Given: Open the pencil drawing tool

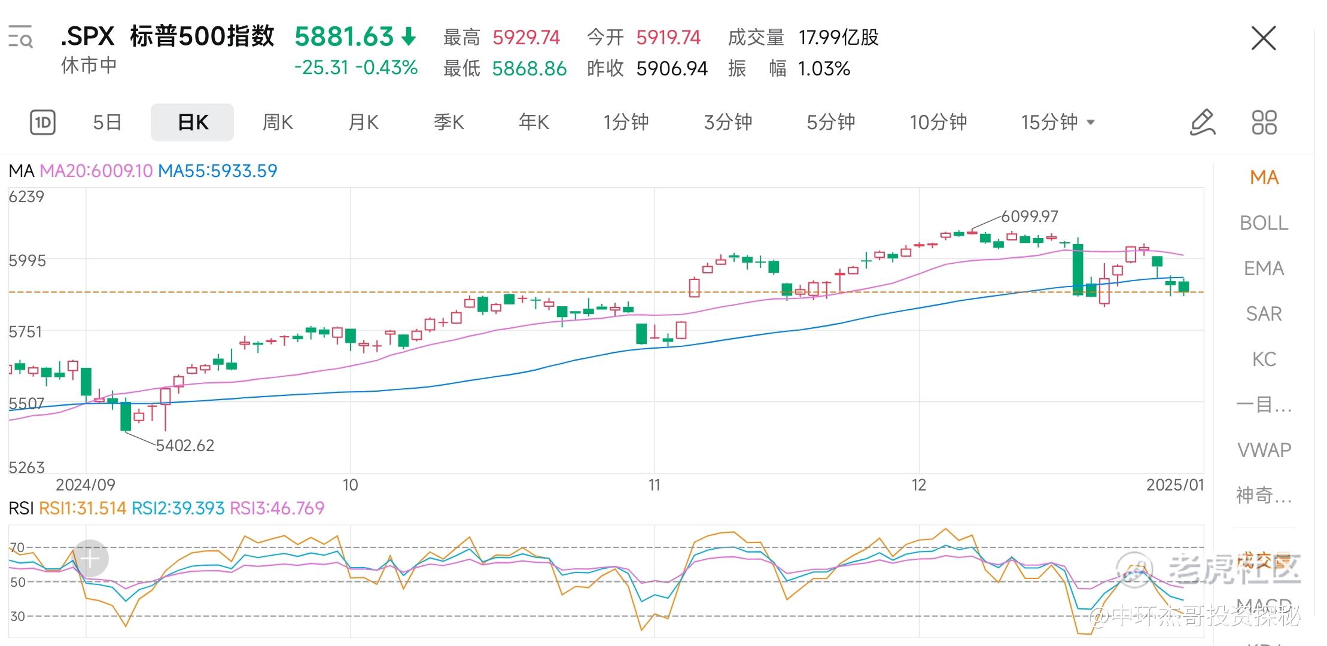Looking at the screenshot, I should click(x=1203, y=122).
